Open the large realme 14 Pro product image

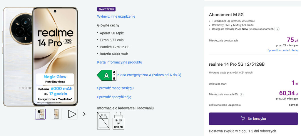[40, 56]
